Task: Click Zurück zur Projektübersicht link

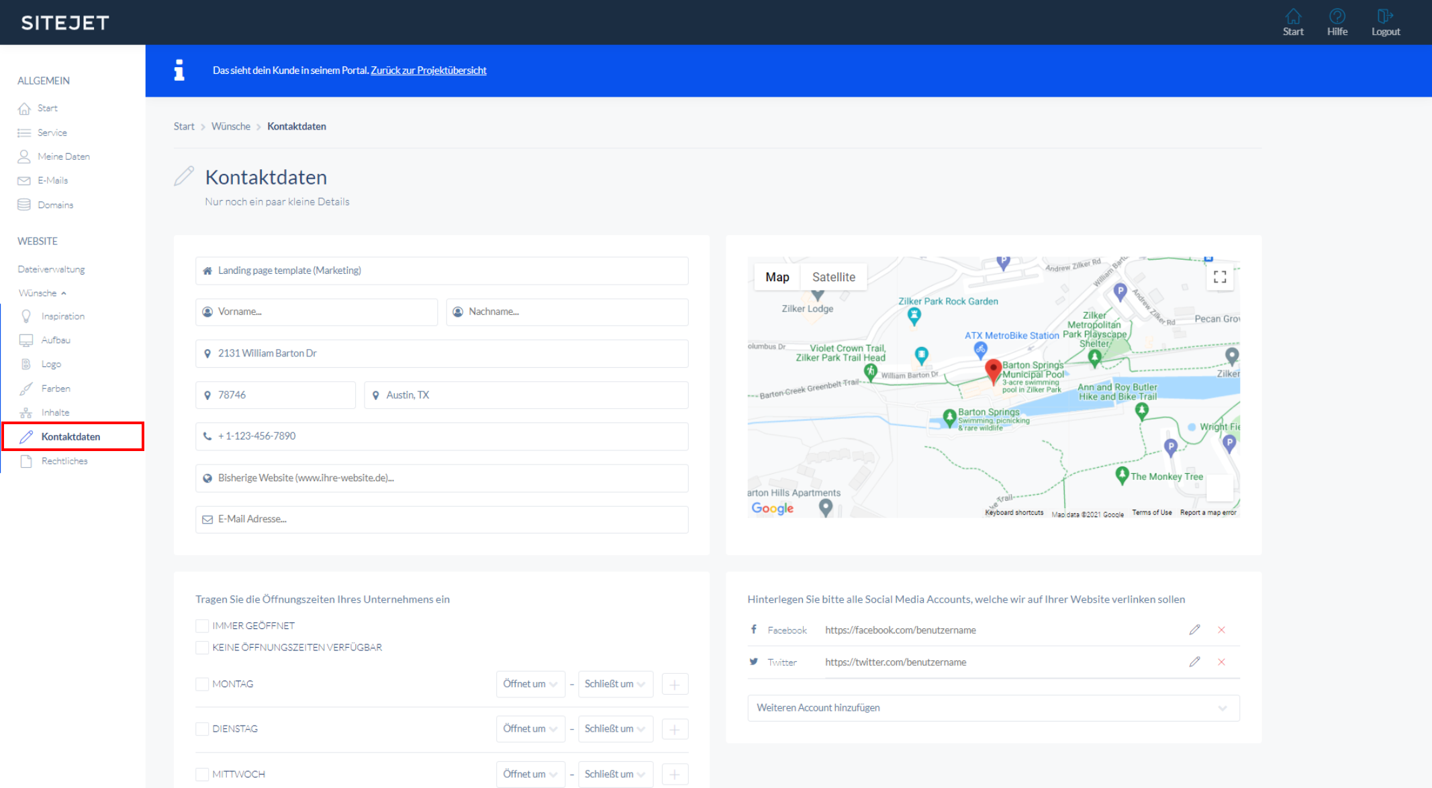Action: point(428,70)
